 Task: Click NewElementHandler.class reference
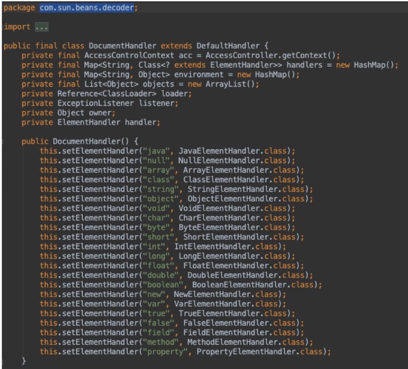coord(226,295)
